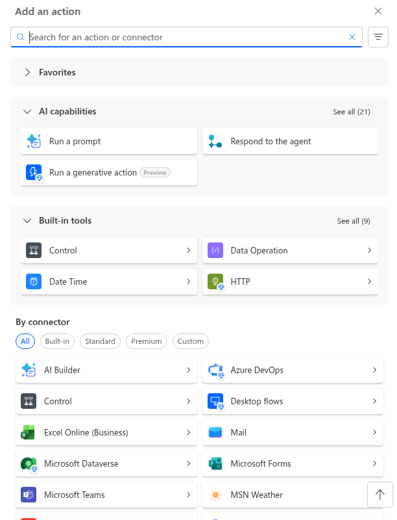Click the Mail envelope icon
The image size is (397, 520).
point(215,432)
